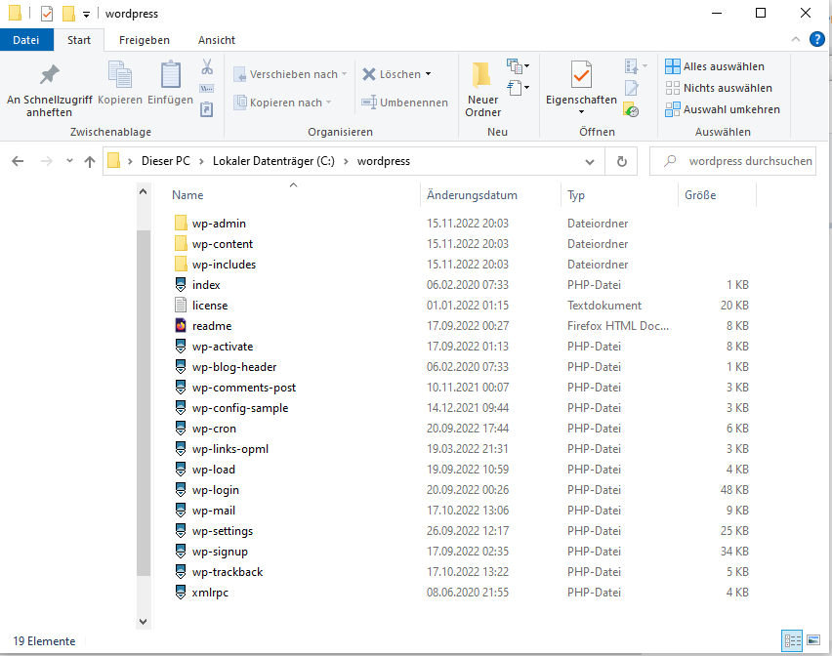
Task: Click the wordpress durchsuchen search field
Action: (732, 161)
